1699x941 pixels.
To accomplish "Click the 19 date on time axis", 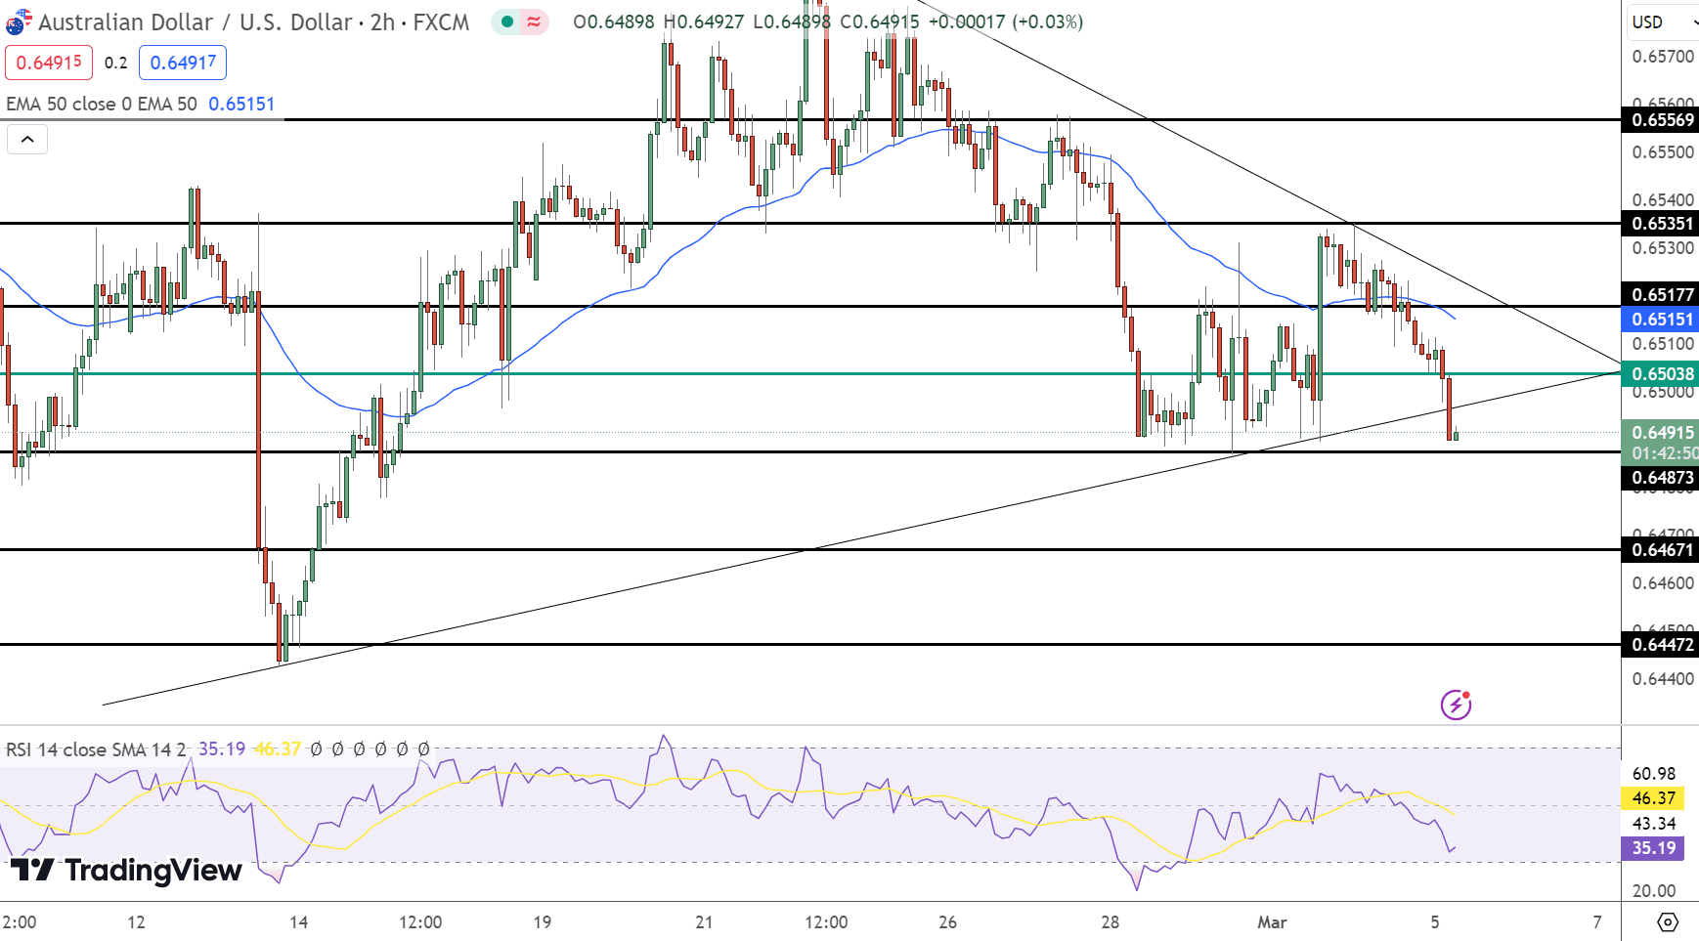I will pos(543,921).
